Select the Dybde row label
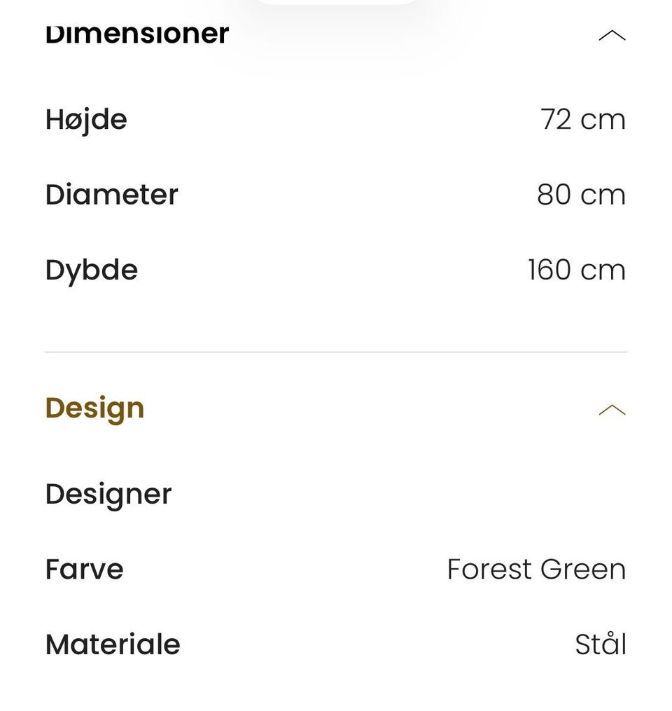Viewport: 672px width, 711px height. point(92,271)
